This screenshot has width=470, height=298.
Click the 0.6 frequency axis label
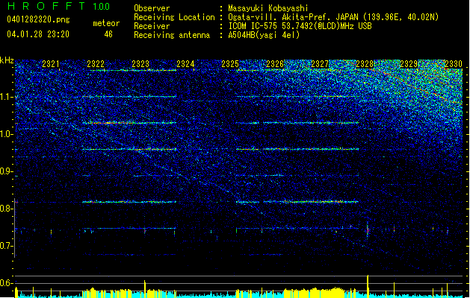click(x=7, y=283)
